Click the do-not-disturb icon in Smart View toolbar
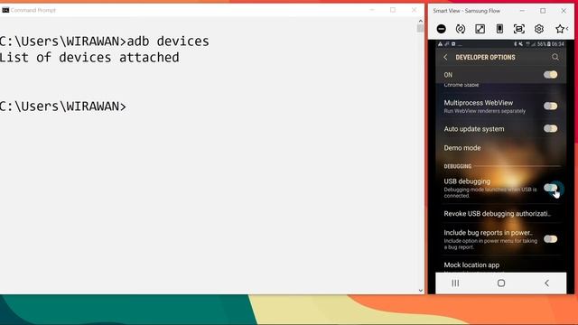Screen dimensions: 578x325 442,29
